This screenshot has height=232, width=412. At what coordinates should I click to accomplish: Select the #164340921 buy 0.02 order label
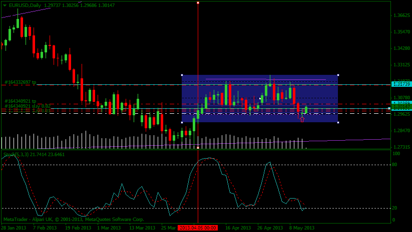(x=27, y=106)
